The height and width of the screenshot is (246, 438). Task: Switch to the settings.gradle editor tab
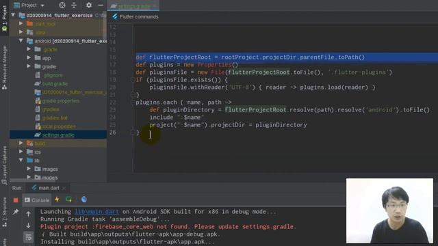tap(134, 6)
